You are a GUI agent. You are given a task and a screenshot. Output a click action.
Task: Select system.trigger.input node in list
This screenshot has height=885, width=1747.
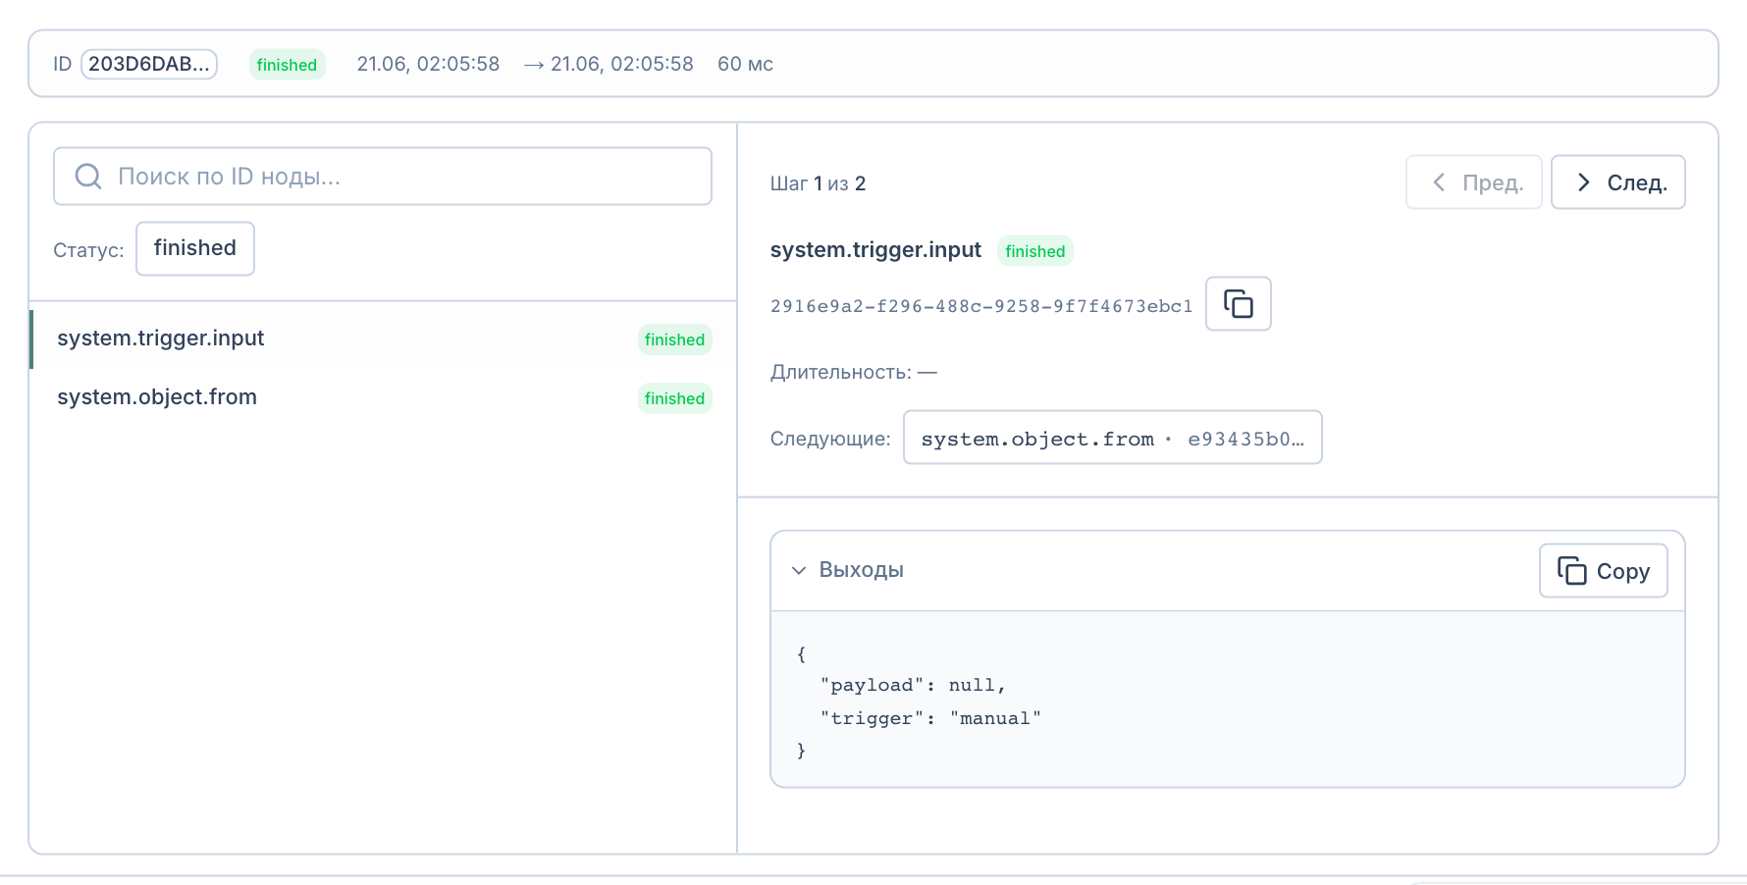(x=383, y=339)
